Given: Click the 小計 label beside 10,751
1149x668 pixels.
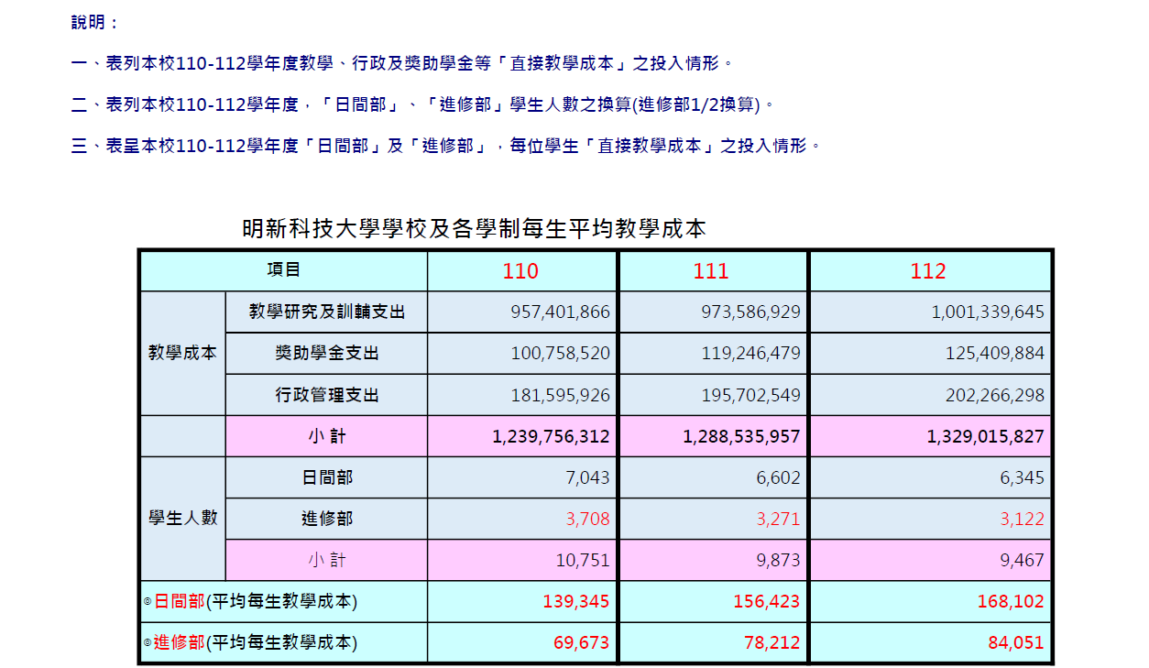Looking at the screenshot, I should click(327, 560).
